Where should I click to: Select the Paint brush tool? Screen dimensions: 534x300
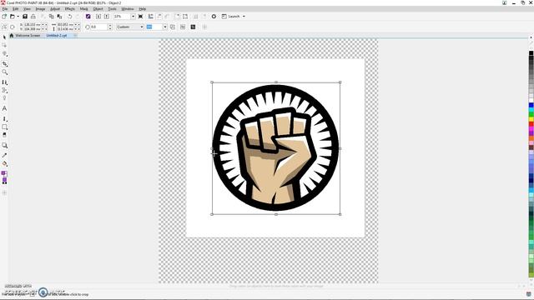pyautogui.click(x=4, y=118)
